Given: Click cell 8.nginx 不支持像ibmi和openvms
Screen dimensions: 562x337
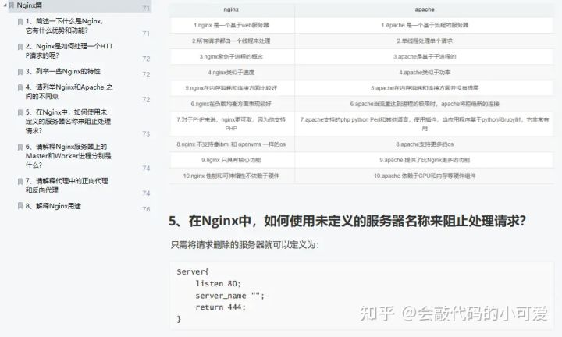Looking at the screenshot, I should [231, 144].
